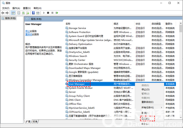This screenshot has height=128, width=183.
Task: Click the 停止 service link
Action: [x=27, y=31]
